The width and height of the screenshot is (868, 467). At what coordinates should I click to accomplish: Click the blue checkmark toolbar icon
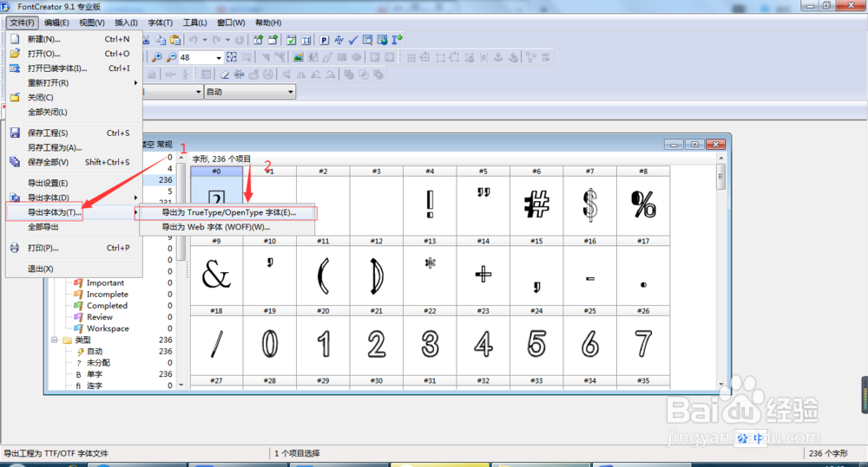coord(352,40)
